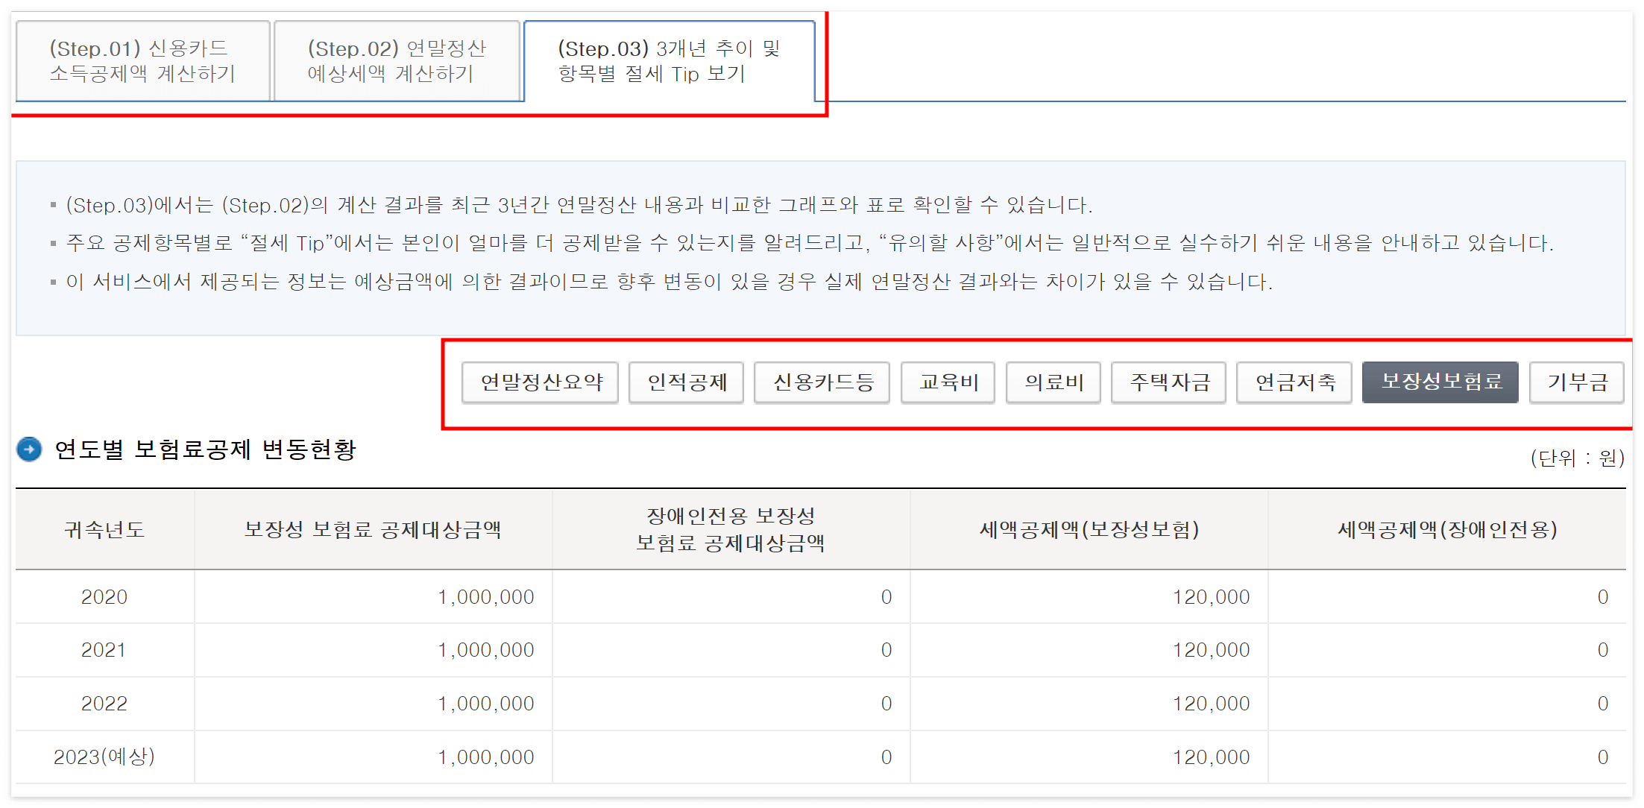1644x808 pixels.
Task: Click the highlighted 보장성보험료 button
Action: pyautogui.click(x=1440, y=382)
